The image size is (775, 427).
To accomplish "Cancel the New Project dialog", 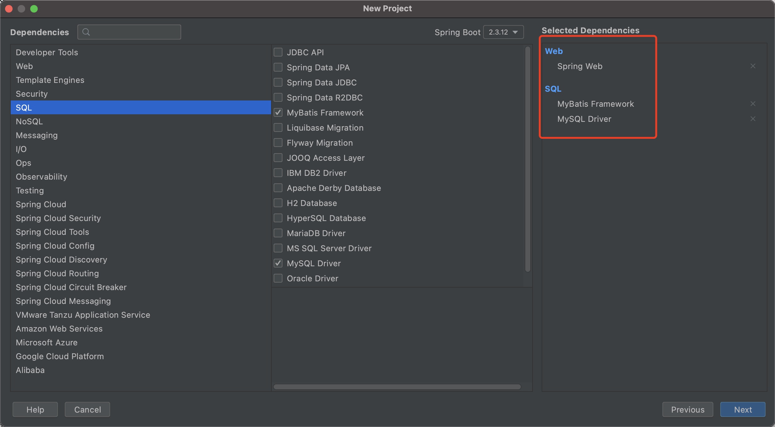I will tap(87, 409).
